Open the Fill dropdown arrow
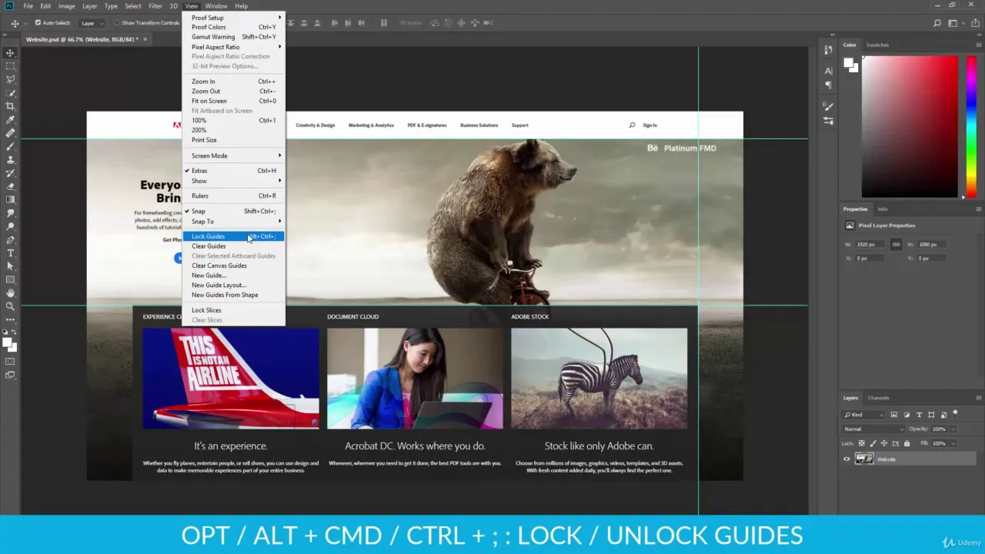Viewport: 985px width, 554px height. tap(953, 443)
